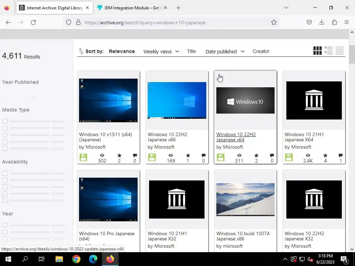Open Windows 10 22H2 Japanese X32 title link

tap(304, 236)
